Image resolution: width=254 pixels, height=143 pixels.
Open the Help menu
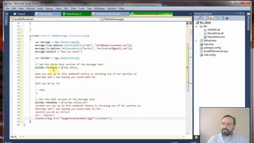[x=121, y=9]
